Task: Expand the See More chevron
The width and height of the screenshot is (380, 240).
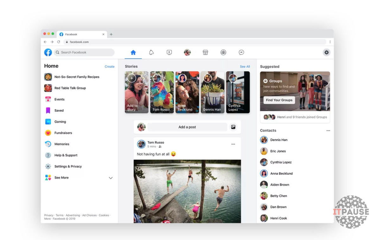Action: click(x=111, y=178)
